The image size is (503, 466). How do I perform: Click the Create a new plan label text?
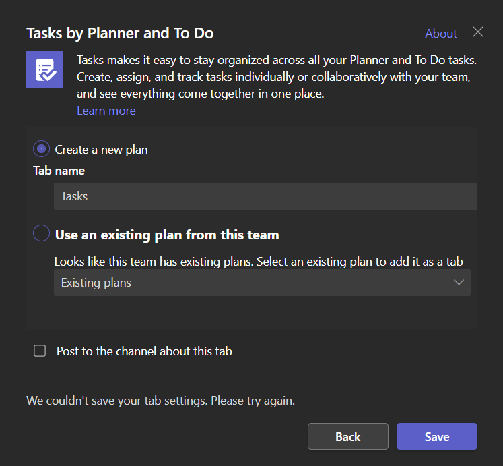[102, 150]
